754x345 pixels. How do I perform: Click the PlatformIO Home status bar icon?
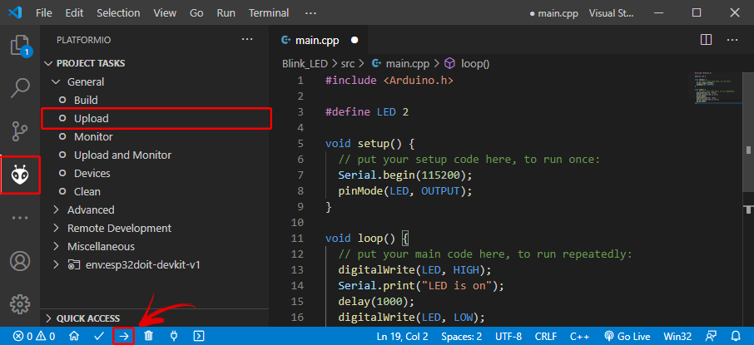point(74,336)
